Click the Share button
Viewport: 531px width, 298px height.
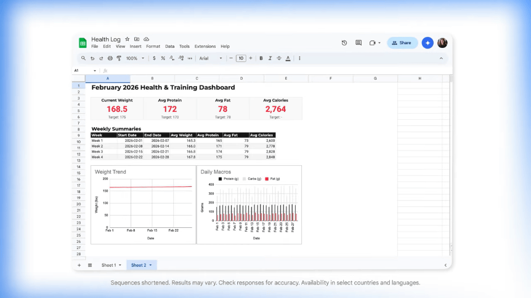(402, 43)
